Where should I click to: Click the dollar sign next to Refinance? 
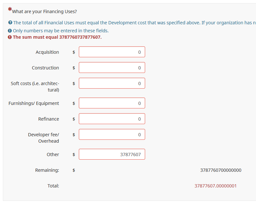[74, 119]
